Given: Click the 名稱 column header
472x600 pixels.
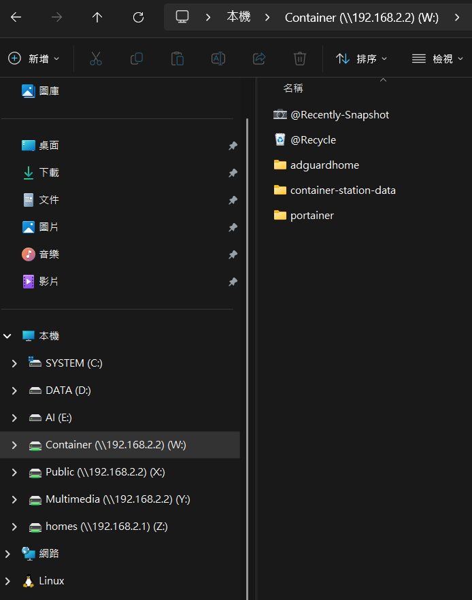Looking at the screenshot, I should (x=293, y=88).
